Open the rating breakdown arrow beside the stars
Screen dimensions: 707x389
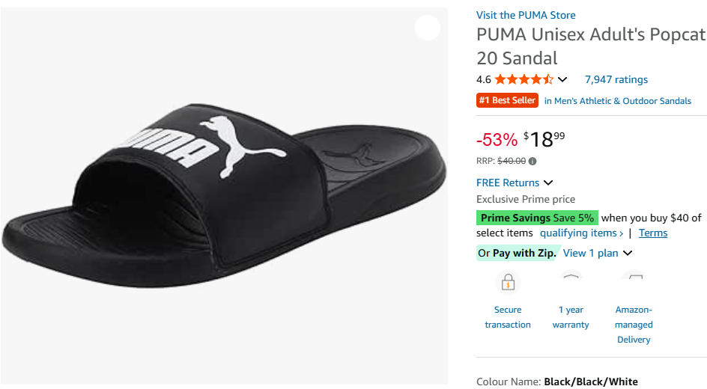click(563, 80)
